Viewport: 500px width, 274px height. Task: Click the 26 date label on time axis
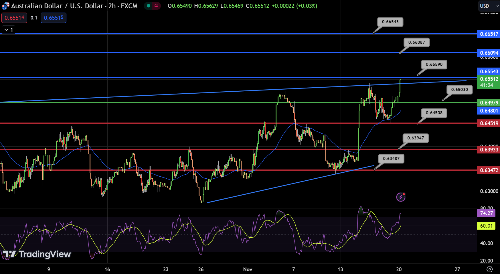[201, 269]
